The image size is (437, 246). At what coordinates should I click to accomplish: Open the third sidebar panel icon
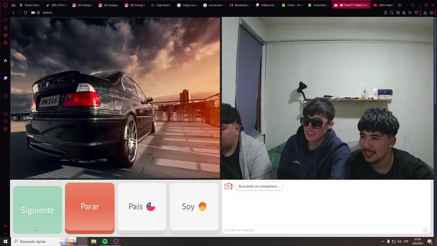[5, 35]
